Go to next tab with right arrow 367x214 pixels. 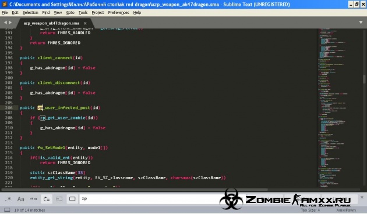pos(10,23)
